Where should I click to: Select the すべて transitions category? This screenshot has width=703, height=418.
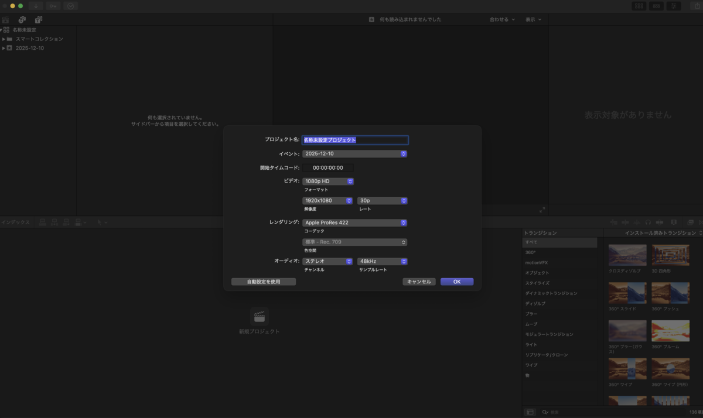pyautogui.click(x=559, y=242)
